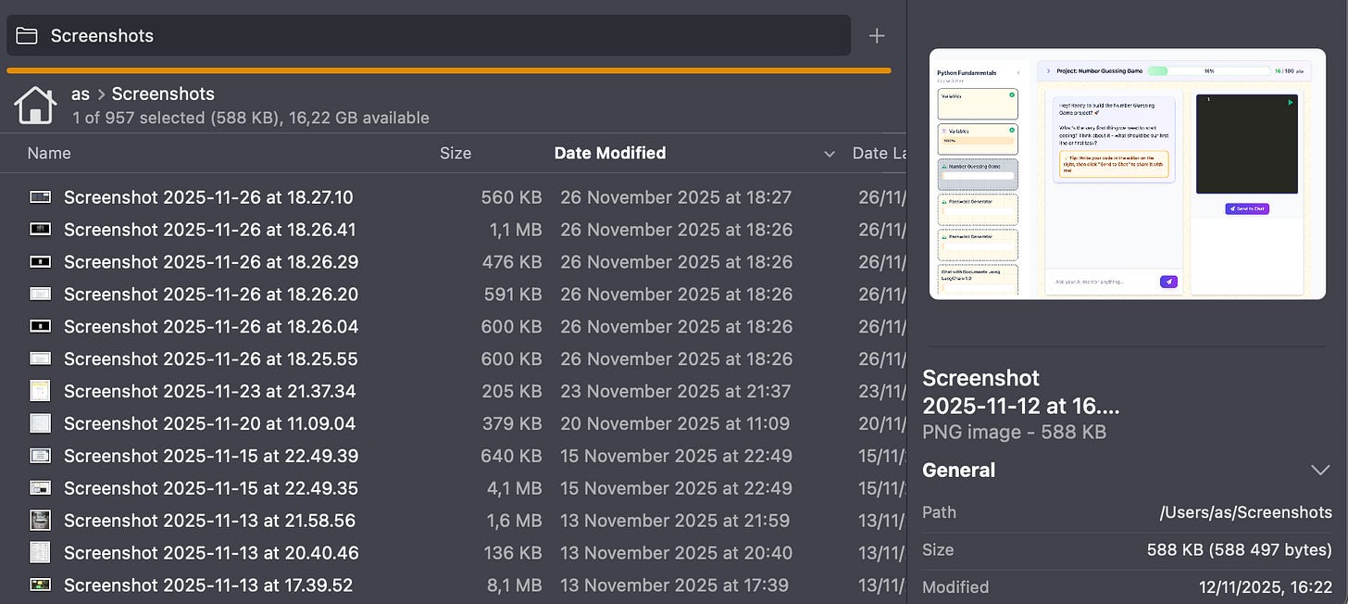Click the file icon of Screenshot 2025-11-26 at 18.25.55
The width and height of the screenshot is (1348, 604).
pyautogui.click(x=40, y=359)
